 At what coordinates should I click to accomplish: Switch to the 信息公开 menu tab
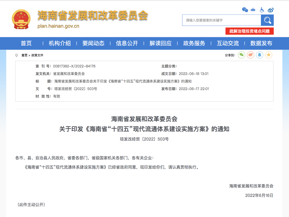(127, 43)
